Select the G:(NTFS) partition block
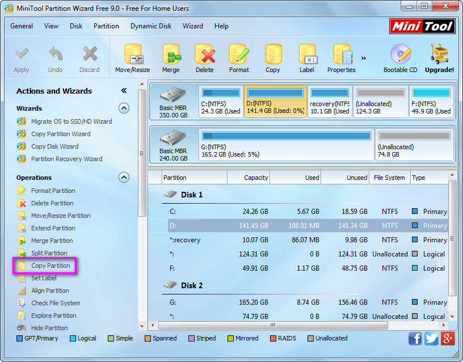This screenshot has height=362, width=463. [x=287, y=145]
